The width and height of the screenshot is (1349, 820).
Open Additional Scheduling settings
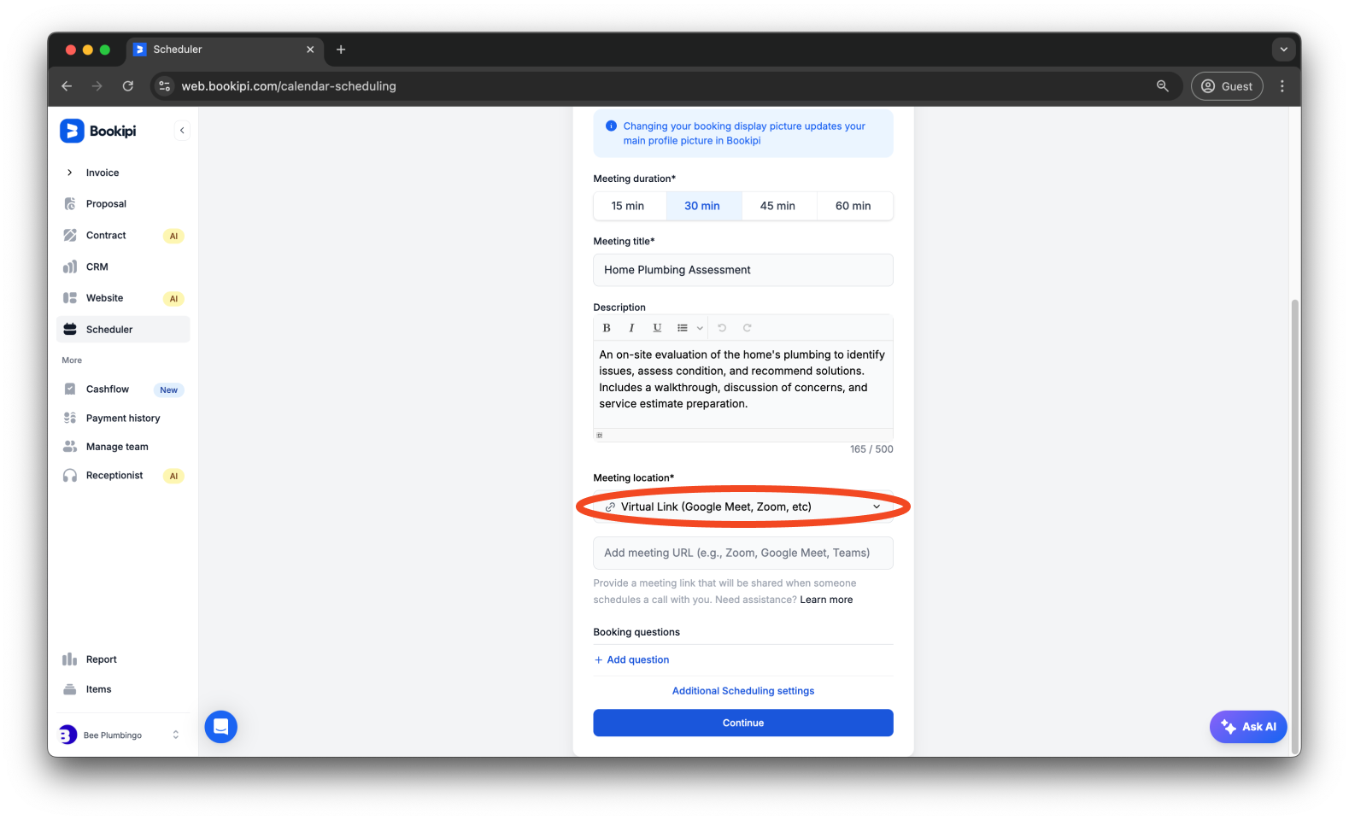(743, 691)
